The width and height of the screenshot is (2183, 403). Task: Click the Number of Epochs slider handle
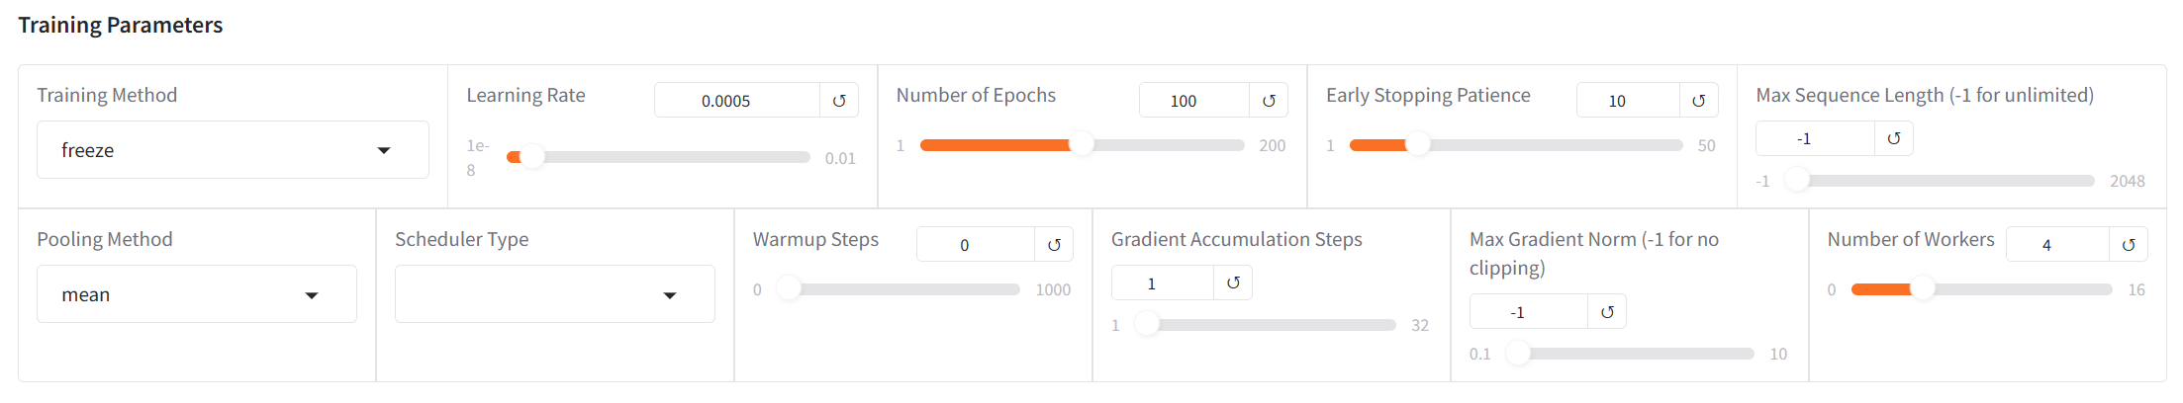pos(1082,144)
